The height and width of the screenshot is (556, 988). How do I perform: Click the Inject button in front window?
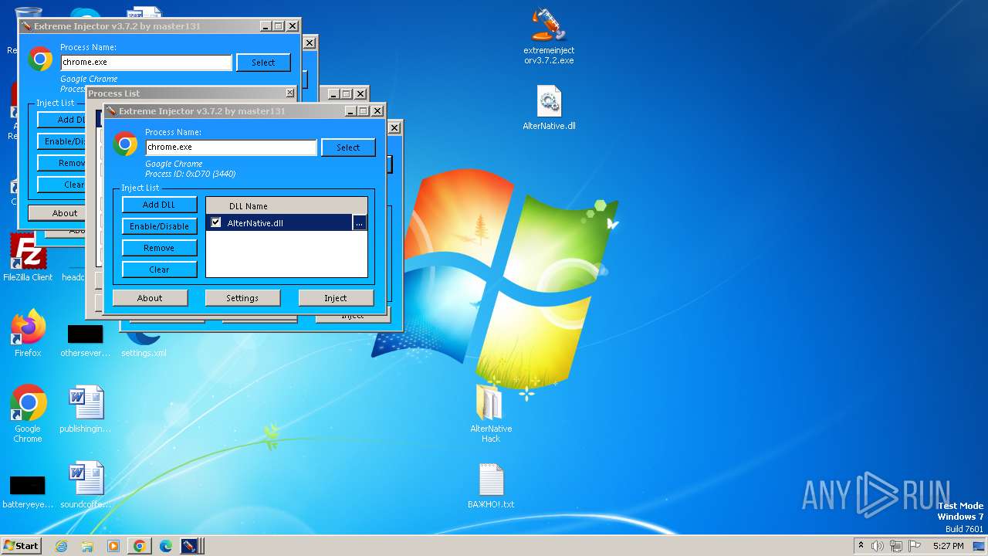336,298
